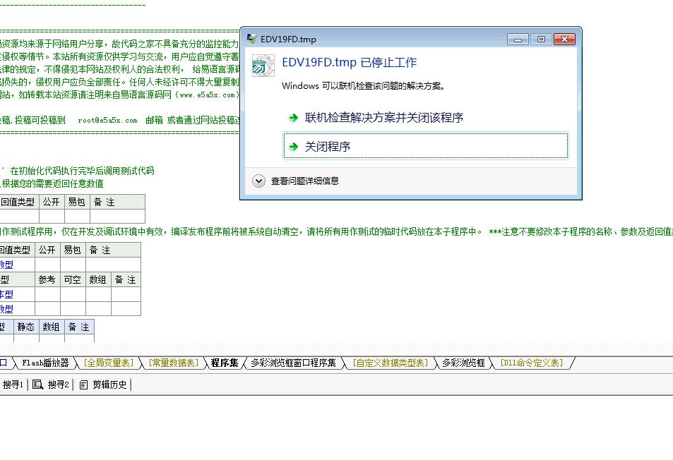The image size is (673, 460).
Task: Click title bar icon of EDV19FD.tmp dialog
Action: pos(251,39)
